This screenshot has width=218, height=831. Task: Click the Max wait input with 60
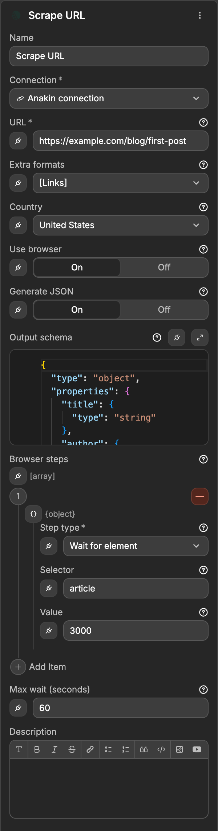[121, 708]
